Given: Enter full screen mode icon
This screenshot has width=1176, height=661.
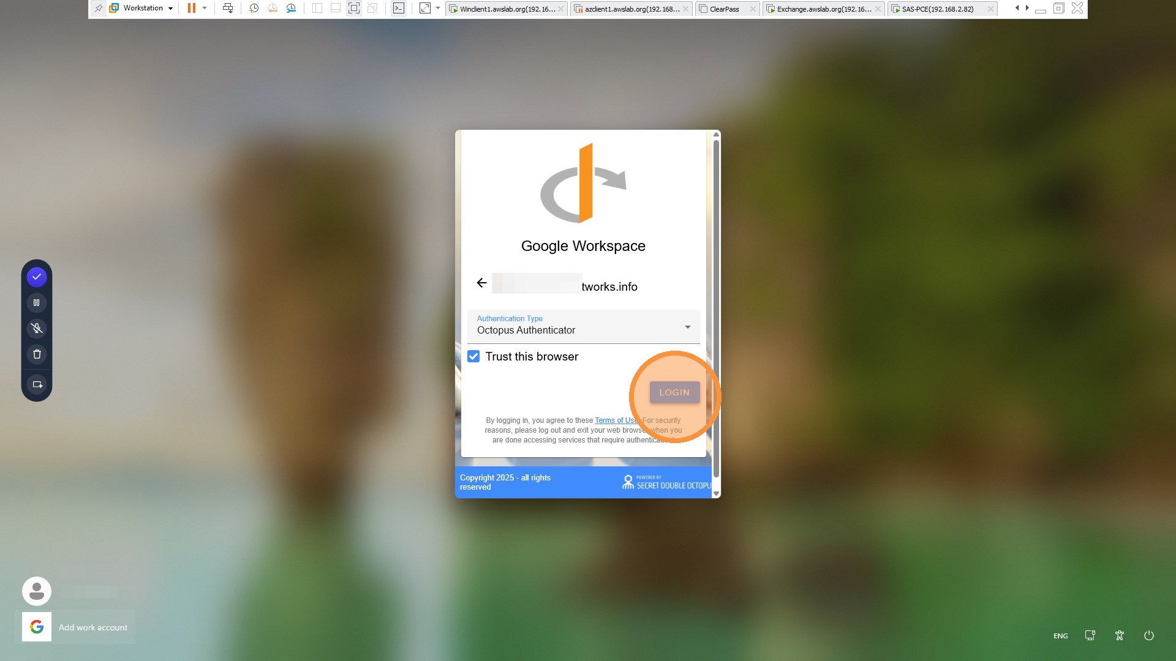Looking at the screenshot, I should (x=354, y=9).
